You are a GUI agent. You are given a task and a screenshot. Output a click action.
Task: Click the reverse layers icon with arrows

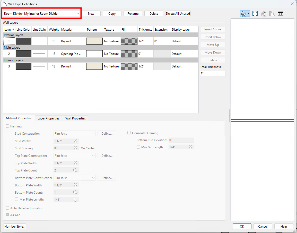(281, 14)
